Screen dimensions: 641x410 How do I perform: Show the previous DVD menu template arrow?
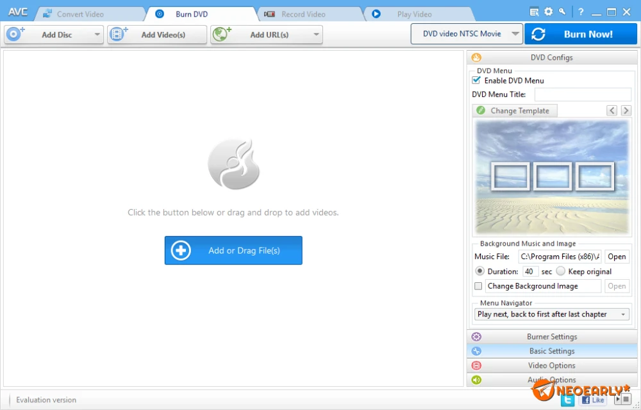[612, 110]
